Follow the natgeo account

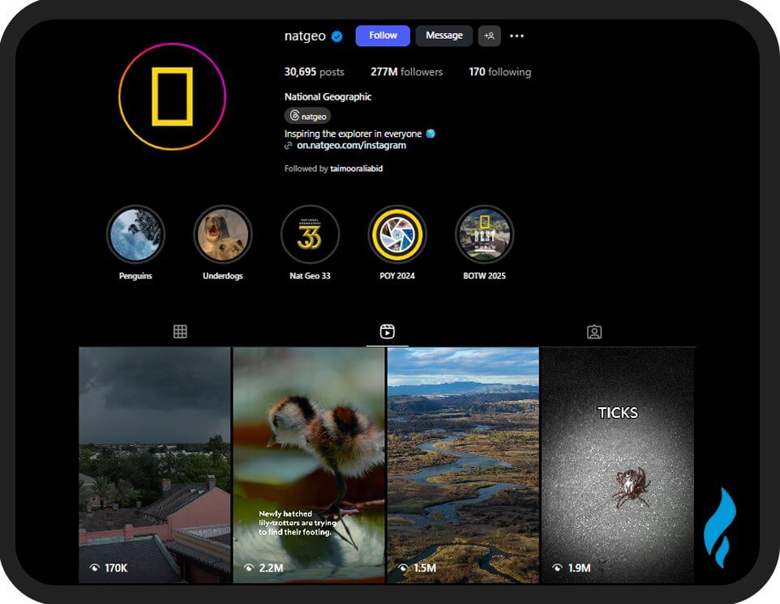click(x=382, y=36)
